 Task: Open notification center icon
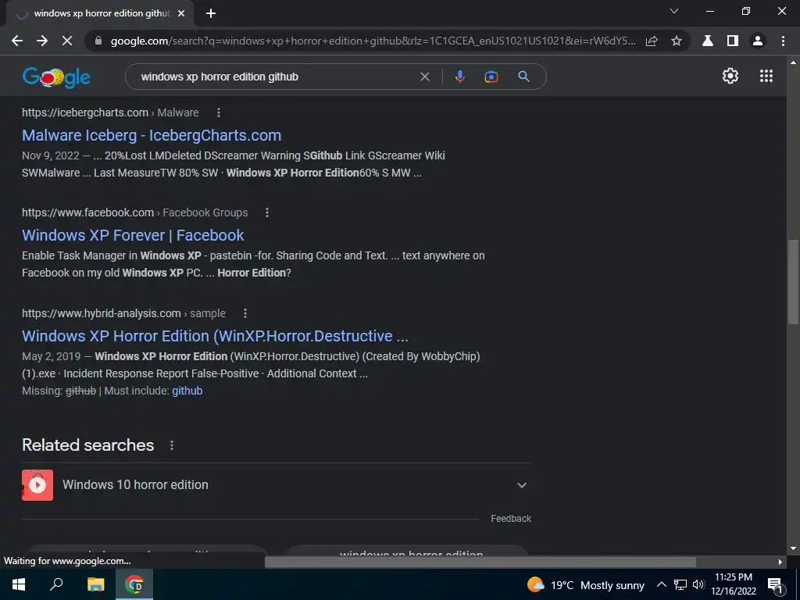(x=775, y=584)
